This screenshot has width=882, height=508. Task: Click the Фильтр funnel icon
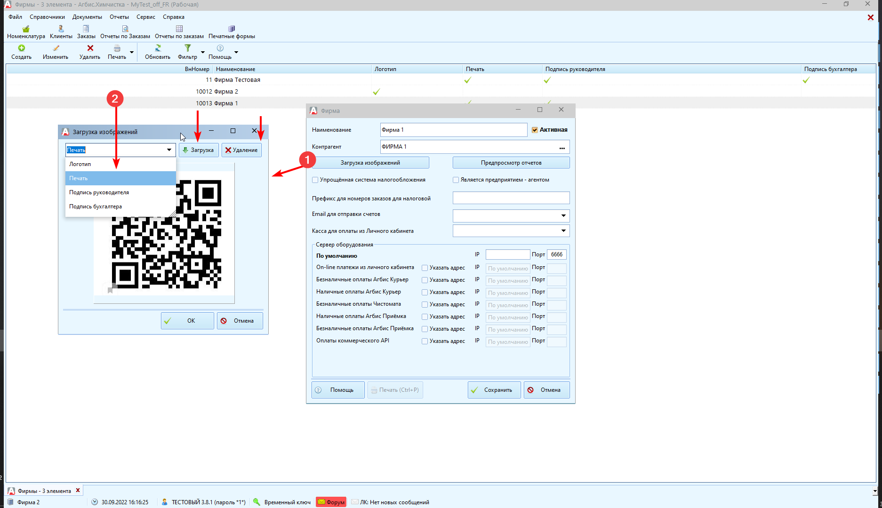pyautogui.click(x=187, y=48)
